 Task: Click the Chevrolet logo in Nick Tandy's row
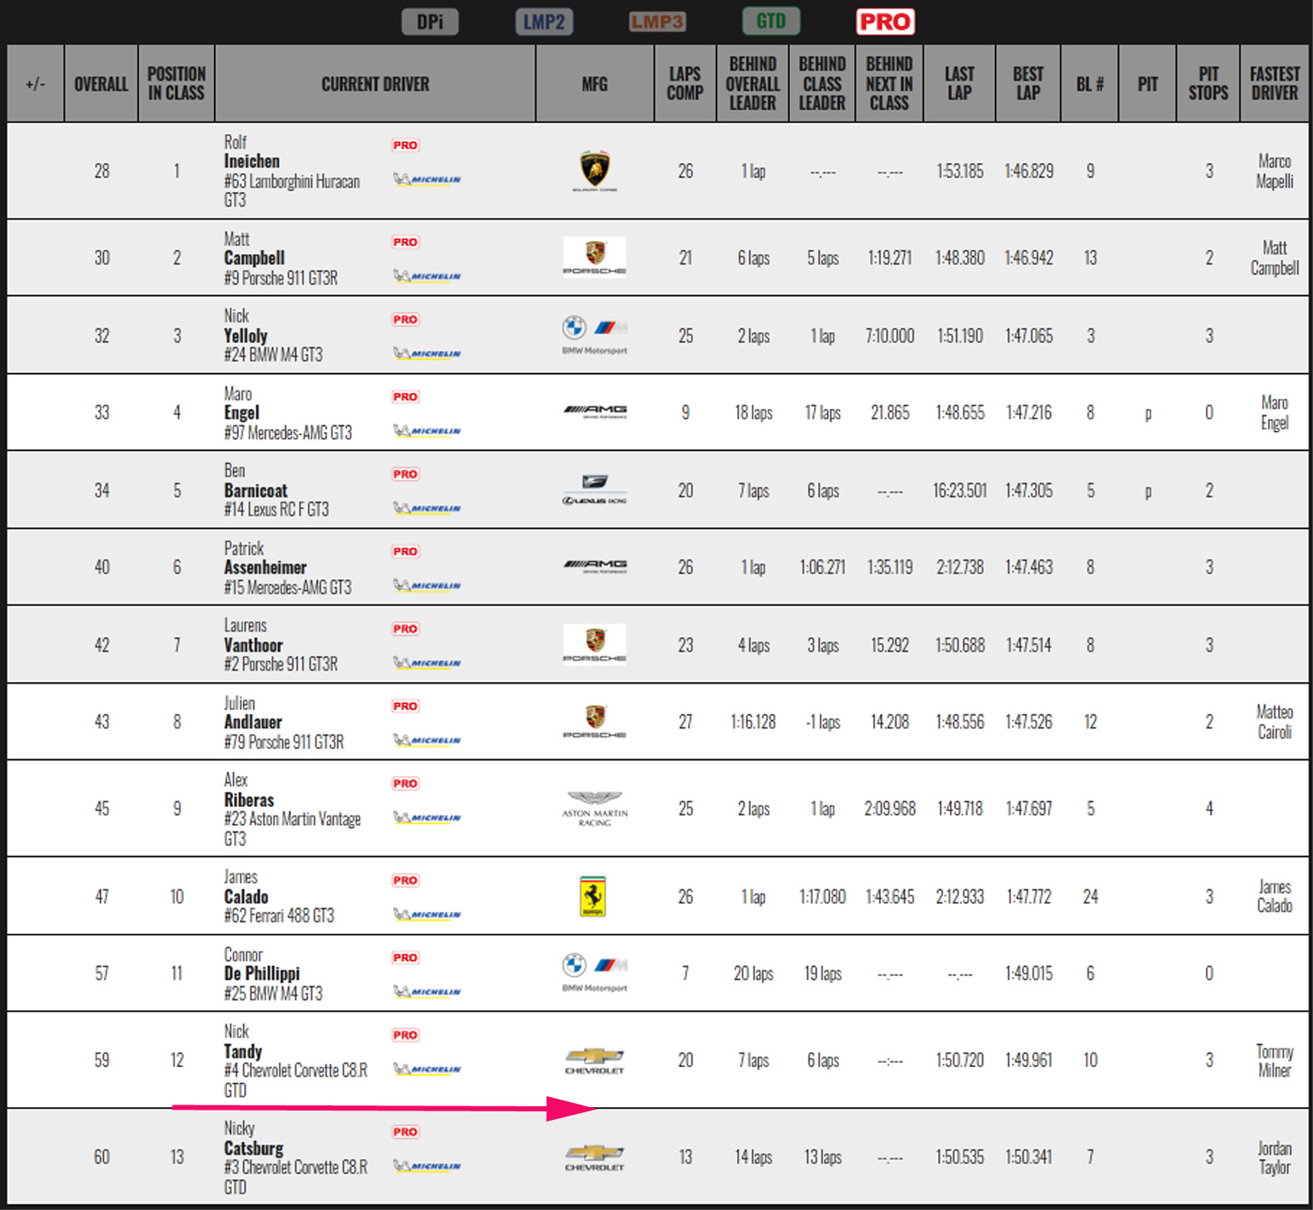[x=594, y=1060]
